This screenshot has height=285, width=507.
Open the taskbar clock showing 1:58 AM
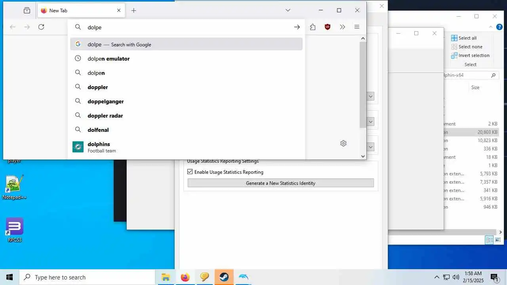(x=473, y=277)
